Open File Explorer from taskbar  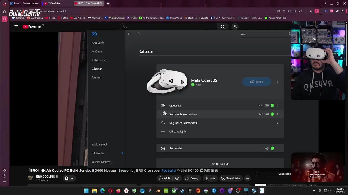(94, 191)
